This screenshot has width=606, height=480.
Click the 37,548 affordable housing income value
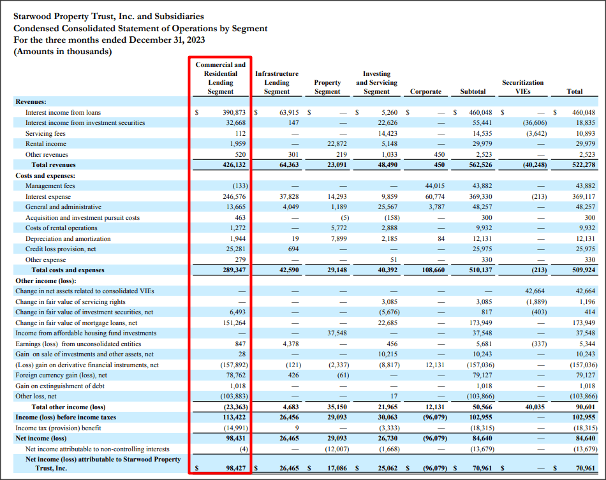pyautogui.click(x=337, y=333)
